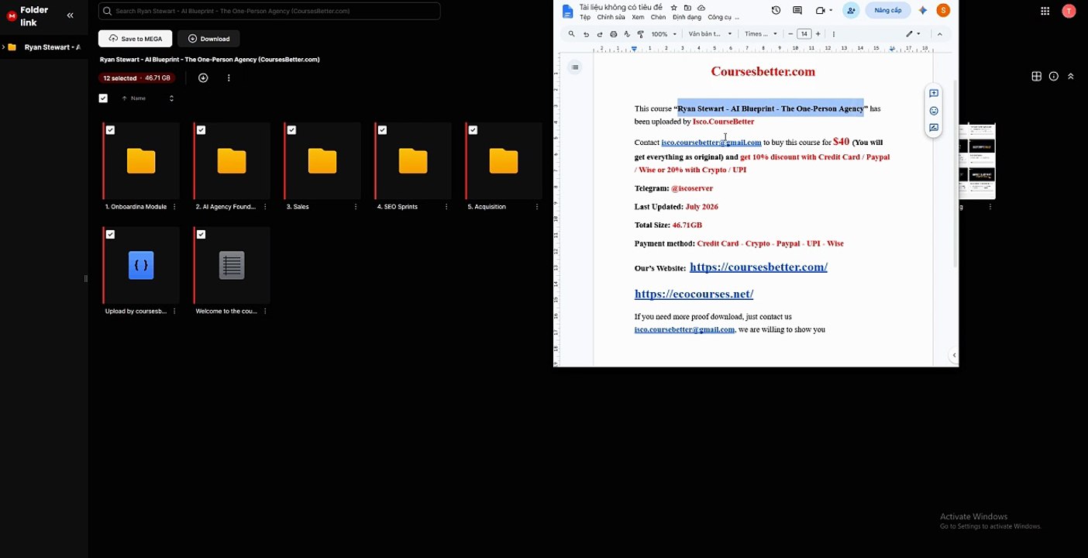Uncheck the 5. Acquisition folder checkbox
The width and height of the screenshot is (1088, 558).
click(473, 130)
